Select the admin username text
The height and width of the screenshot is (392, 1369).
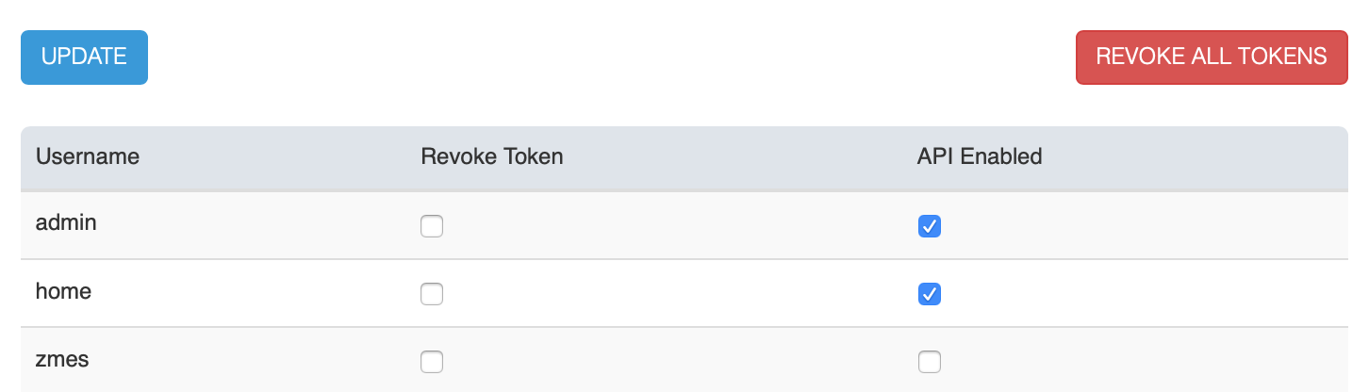pyautogui.click(x=66, y=223)
